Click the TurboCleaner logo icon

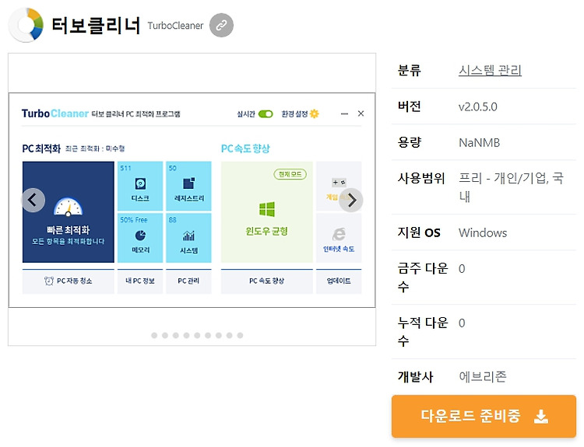tap(26, 25)
